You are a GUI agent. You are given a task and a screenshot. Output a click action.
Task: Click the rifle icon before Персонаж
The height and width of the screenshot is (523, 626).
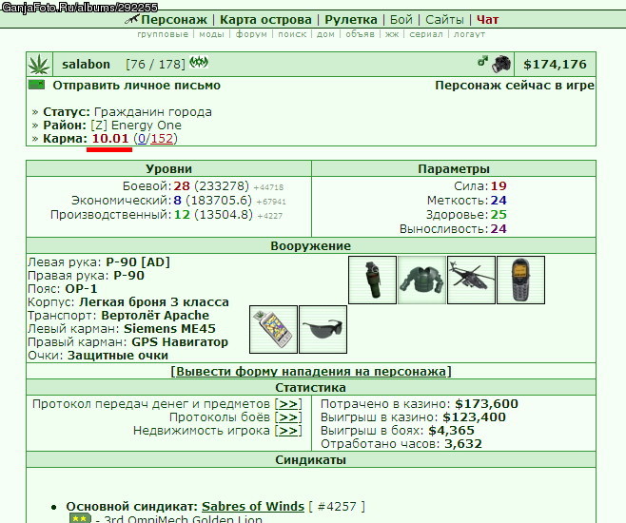[x=131, y=19]
